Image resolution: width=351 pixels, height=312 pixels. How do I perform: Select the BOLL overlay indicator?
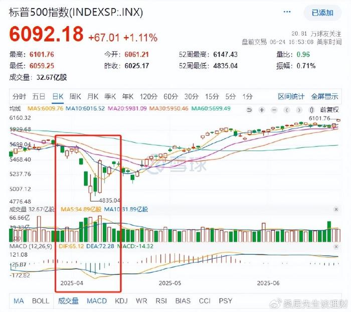(41, 301)
